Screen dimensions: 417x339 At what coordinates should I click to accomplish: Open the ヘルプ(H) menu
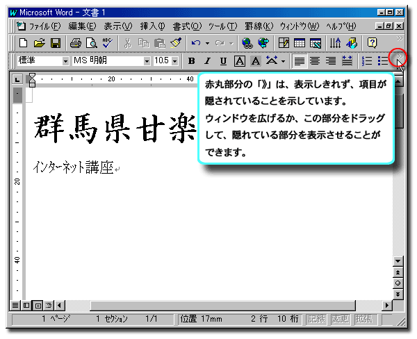341,26
